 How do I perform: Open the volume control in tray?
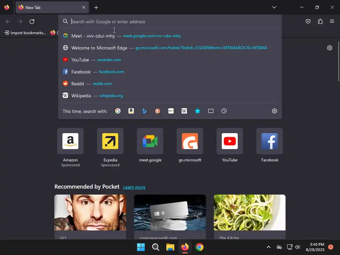[297, 247]
